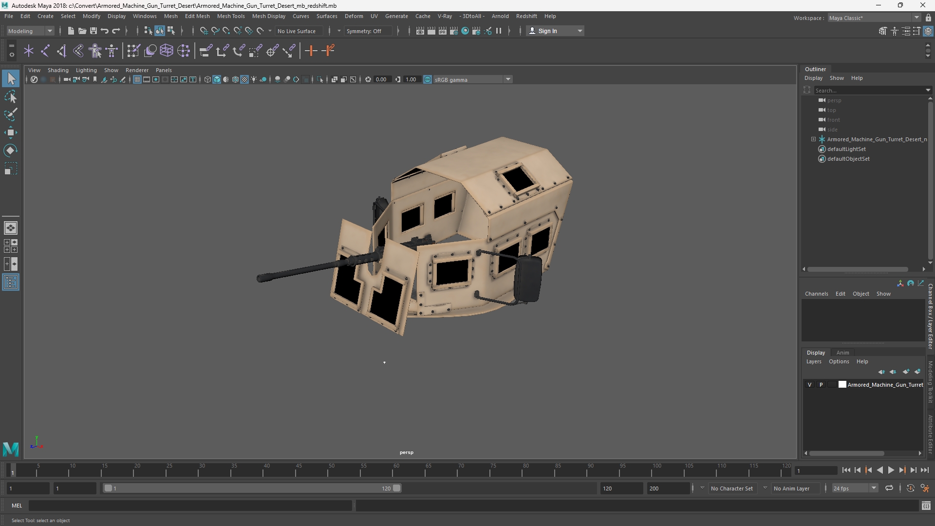Click the No Live Surface field
The image size is (935, 526).
click(298, 31)
